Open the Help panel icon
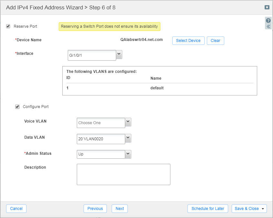Image resolution: width=273 pixels, height=218 pixels. 268,21
